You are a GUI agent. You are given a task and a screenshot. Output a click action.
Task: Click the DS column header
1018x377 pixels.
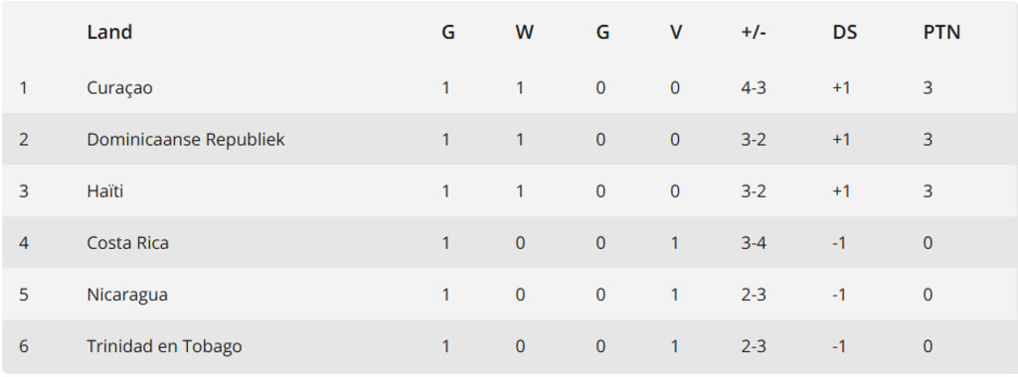[845, 33]
